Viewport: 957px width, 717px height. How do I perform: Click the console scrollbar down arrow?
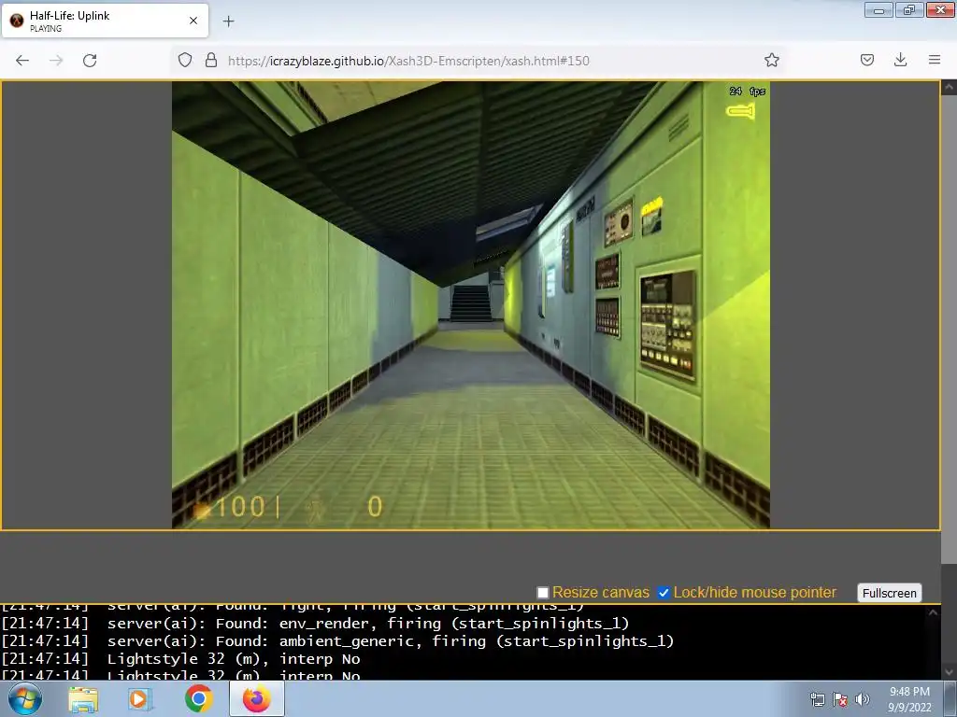coord(950,672)
